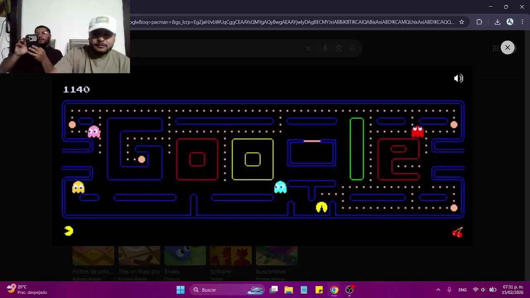The image size is (530, 298).
Task: Click the Pac-Man extra life icon
Action: [x=69, y=231]
